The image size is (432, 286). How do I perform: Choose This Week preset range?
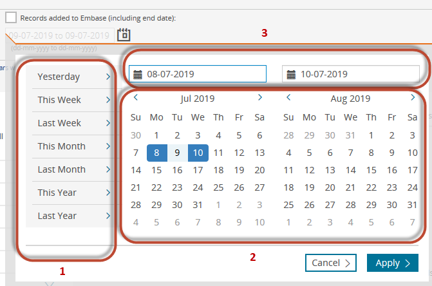point(59,100)
